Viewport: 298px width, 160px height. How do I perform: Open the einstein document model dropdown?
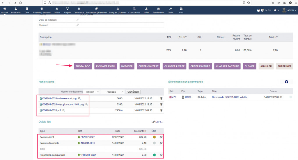click(x=91, y=92)
